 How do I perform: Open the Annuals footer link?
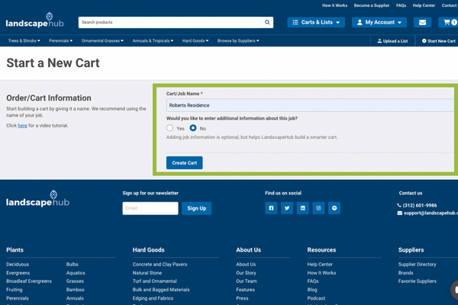[75, 298]
